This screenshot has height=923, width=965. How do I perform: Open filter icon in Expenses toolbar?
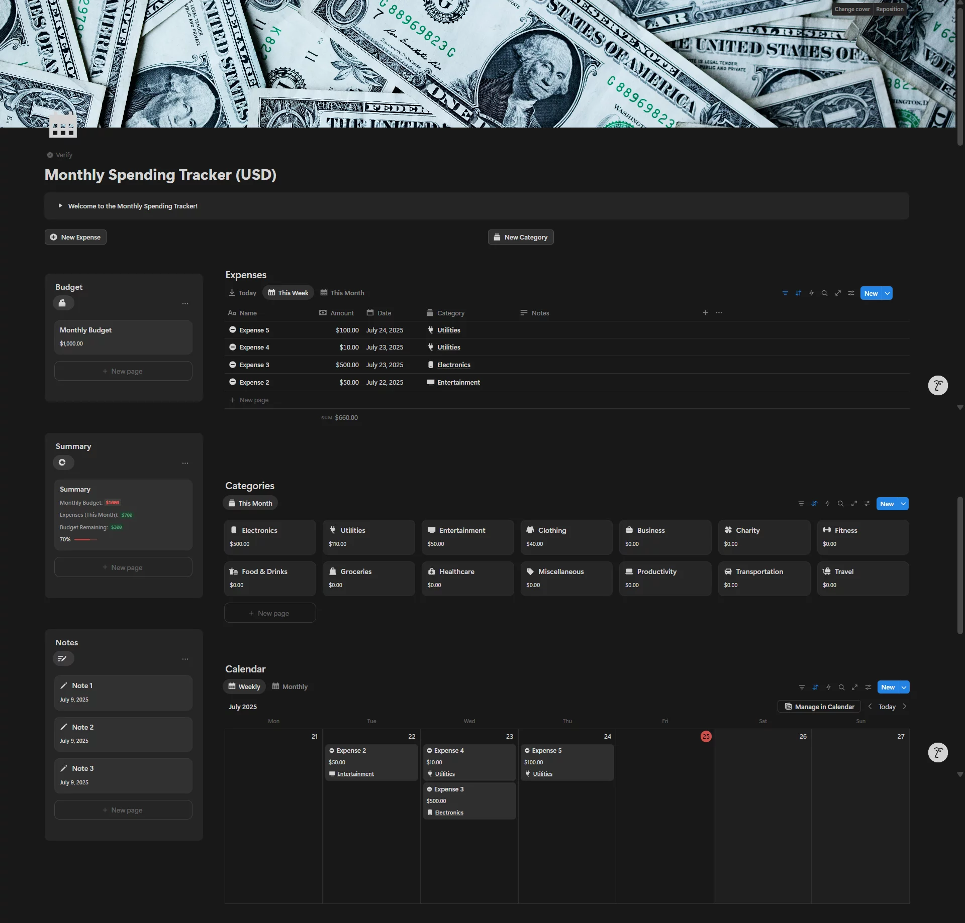click(x=785, y=293)
